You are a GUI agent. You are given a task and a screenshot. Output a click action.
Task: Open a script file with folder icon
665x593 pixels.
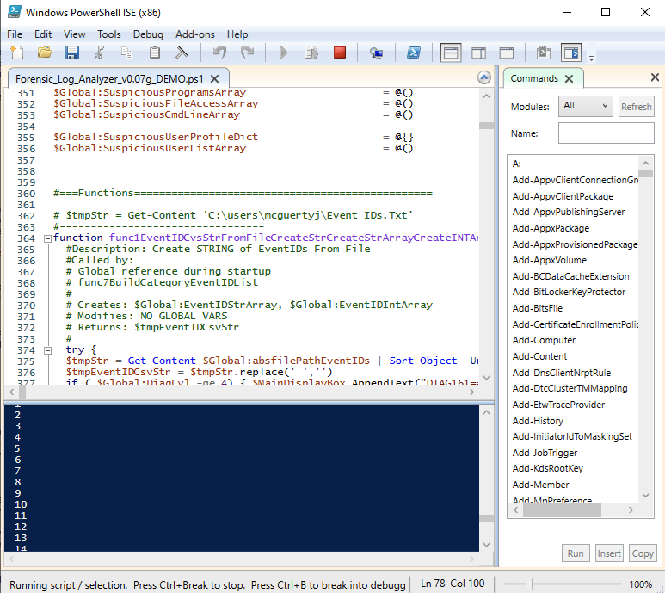45,53
